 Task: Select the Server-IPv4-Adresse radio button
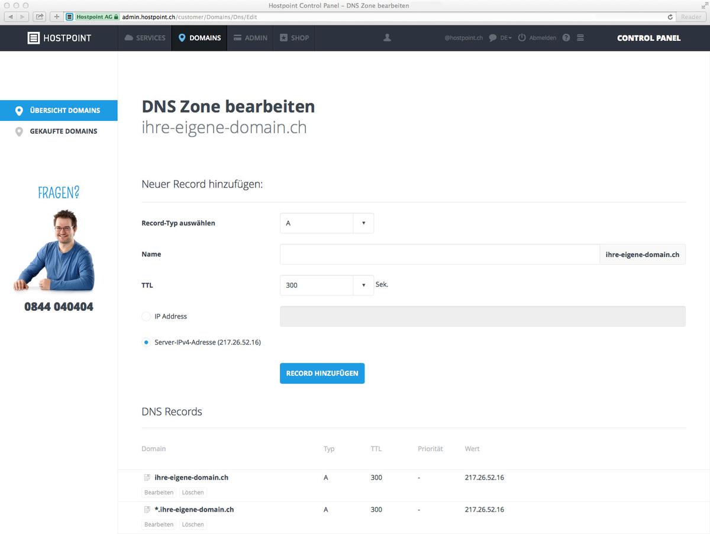[146, 342]
